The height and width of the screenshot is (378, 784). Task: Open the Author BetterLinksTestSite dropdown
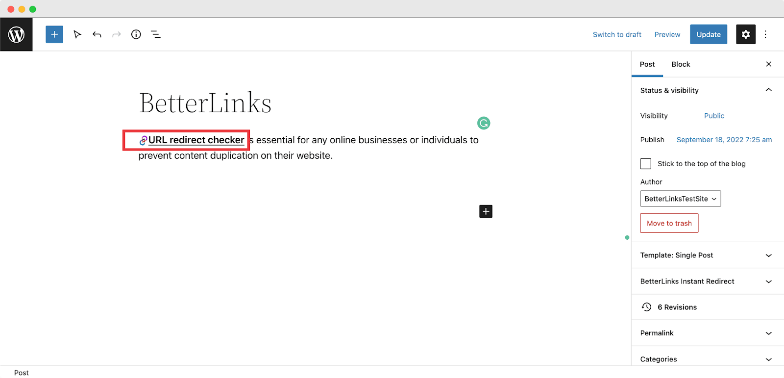tap(681, 199)
